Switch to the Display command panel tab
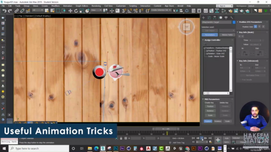Image resolution: width=271 pixels, height=152 pixels. point(226,18)
